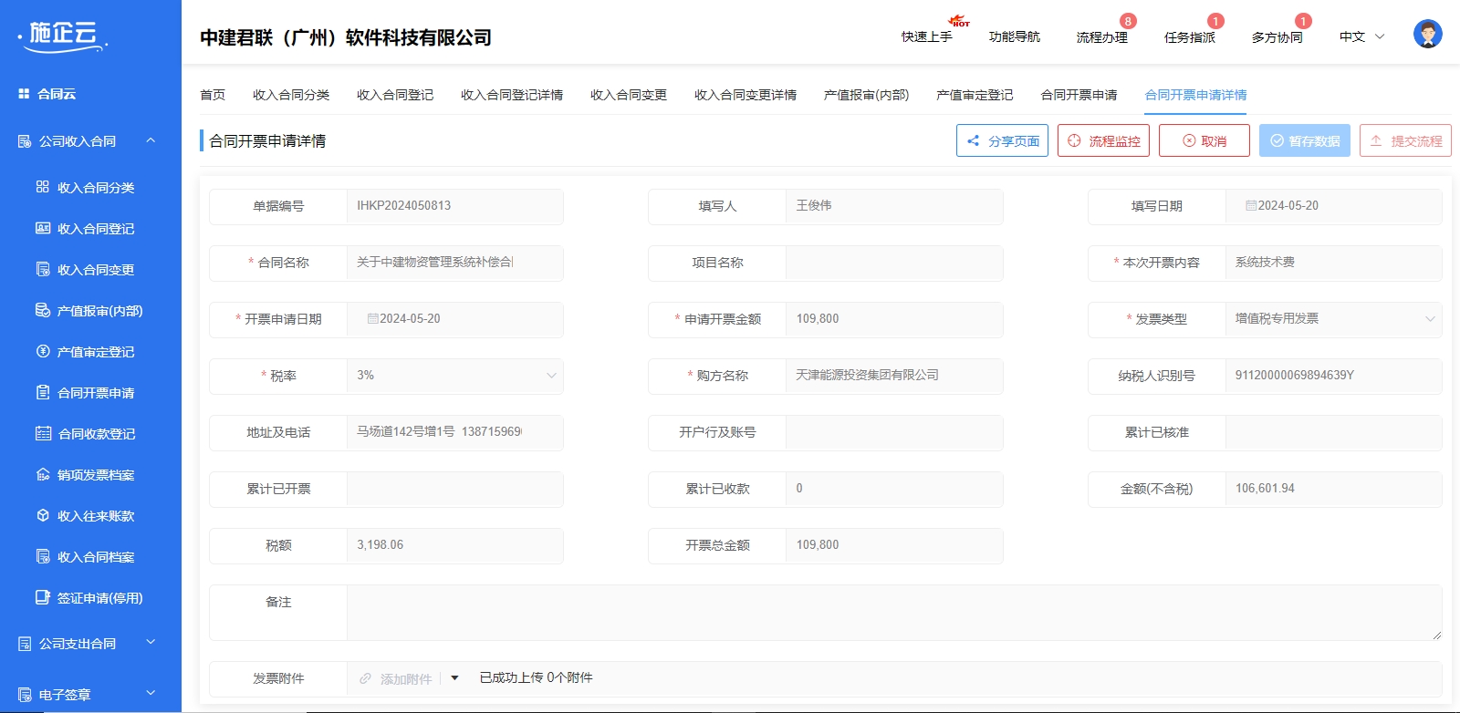Click the calendar icon in 开票申请日期
Image resolution: width=1460 pixels, height=713 pixels.
coord(372,319)
